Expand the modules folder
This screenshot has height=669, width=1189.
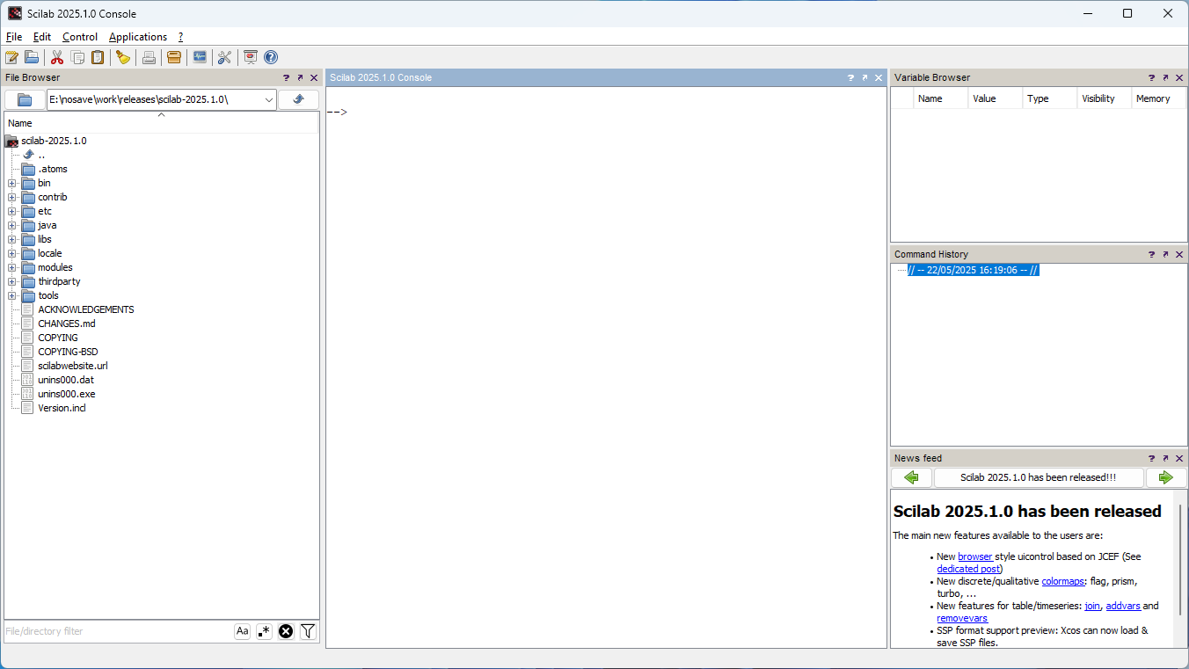pyautogui.click(x=12, y=267)
